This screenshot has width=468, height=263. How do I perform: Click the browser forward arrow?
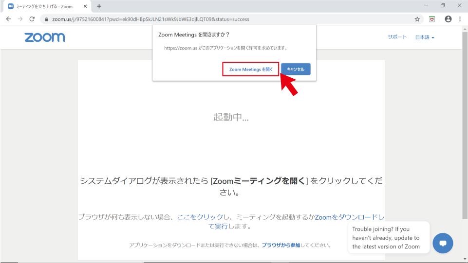click(20, 19)
